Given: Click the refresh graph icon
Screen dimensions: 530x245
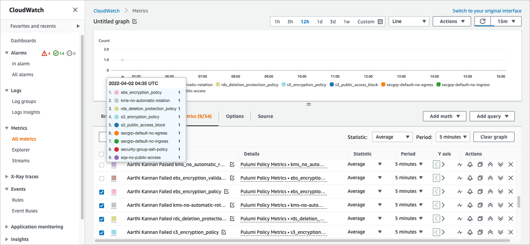Looking at the screenshot, I should click(483, 22).
